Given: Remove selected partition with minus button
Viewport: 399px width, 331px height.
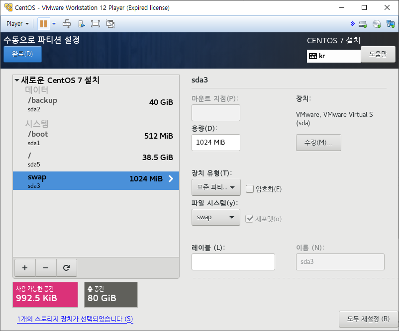Looking at the screenshot, I should point(46,268).
